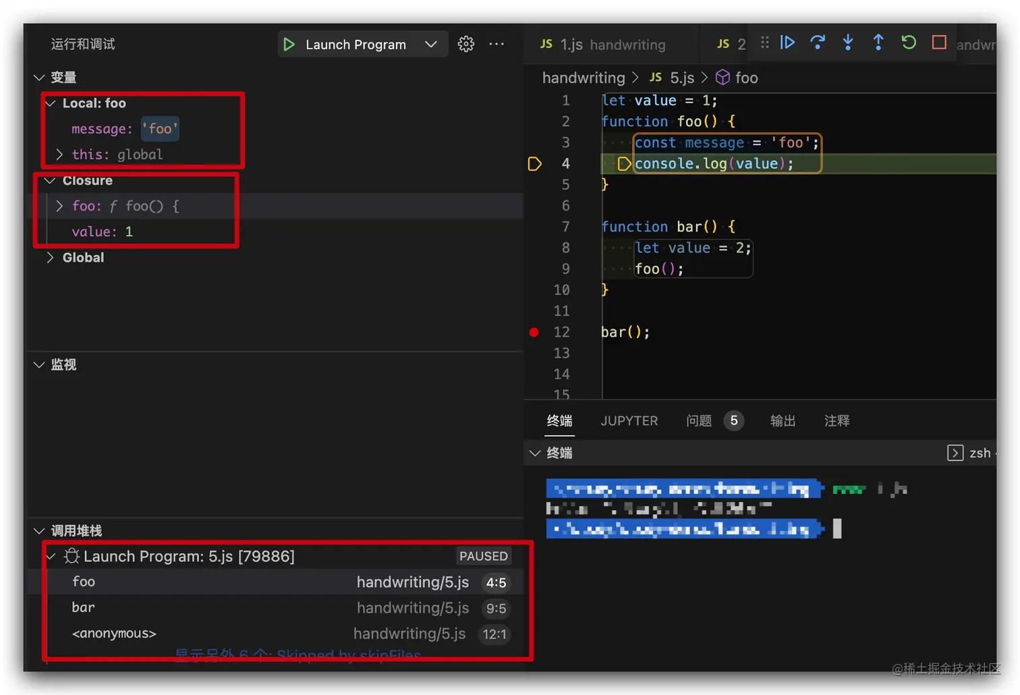
Task: Select the foo call stack frame
Action: [x=275, y=582]
